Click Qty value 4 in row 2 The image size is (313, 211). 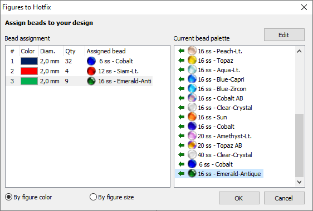[67, 71]
